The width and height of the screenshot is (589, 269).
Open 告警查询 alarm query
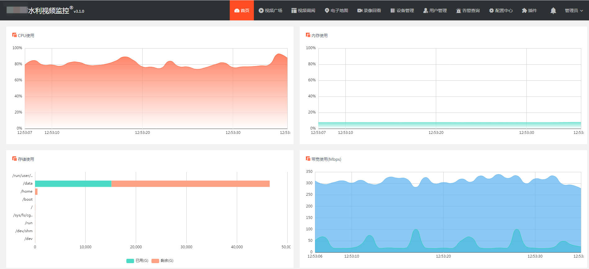(468, 11)
